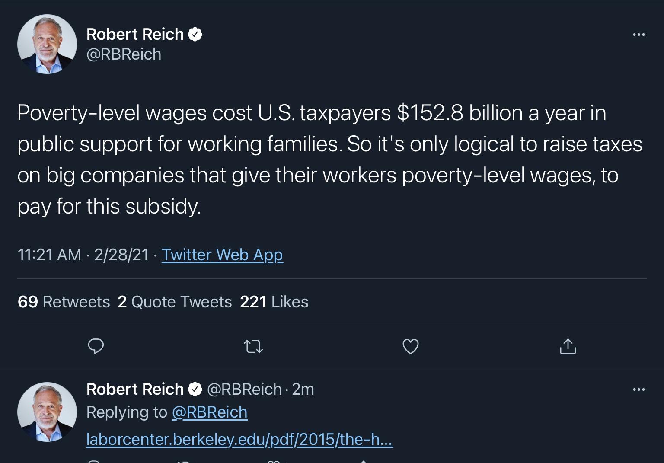
Task: View who retweeted by clicking 69 Retweets
Action: tap(63, 302)
